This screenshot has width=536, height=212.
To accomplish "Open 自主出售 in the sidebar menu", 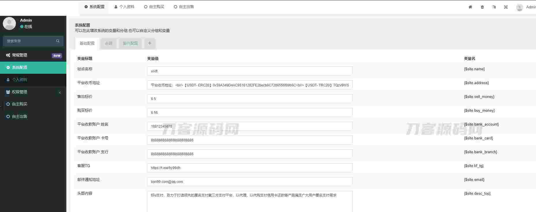I will [x=33, y=116].
